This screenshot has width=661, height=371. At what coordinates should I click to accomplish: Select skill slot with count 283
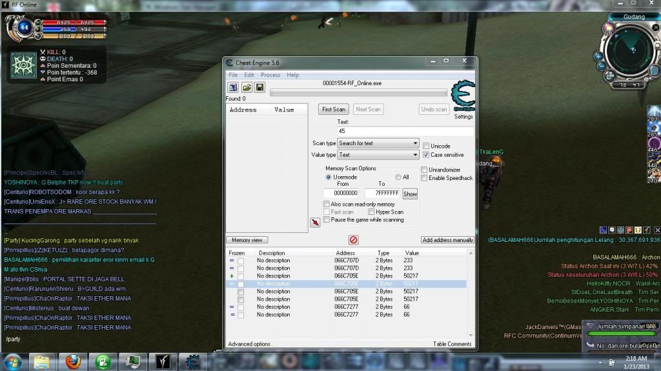click(x=653, y=113)
